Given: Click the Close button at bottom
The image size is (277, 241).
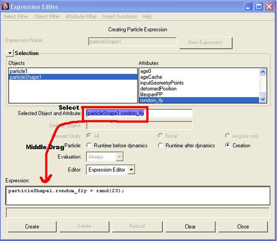Looking at the screenshot, I should 243,227.
